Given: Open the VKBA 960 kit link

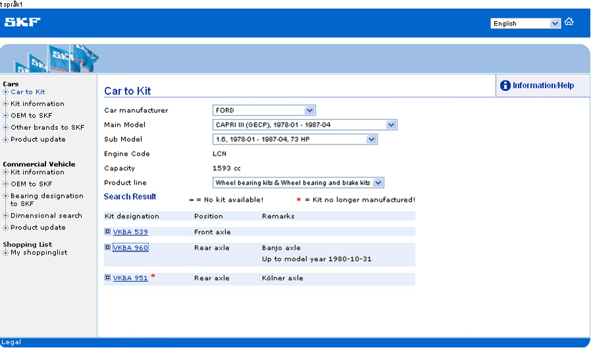Looking at the screenshot, I should 130,248.
